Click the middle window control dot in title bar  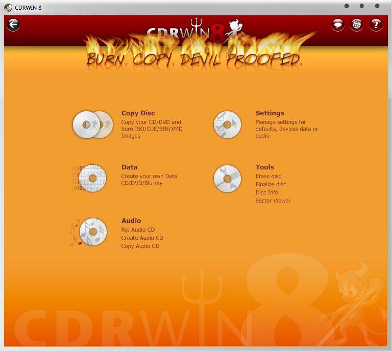[362, 6]
